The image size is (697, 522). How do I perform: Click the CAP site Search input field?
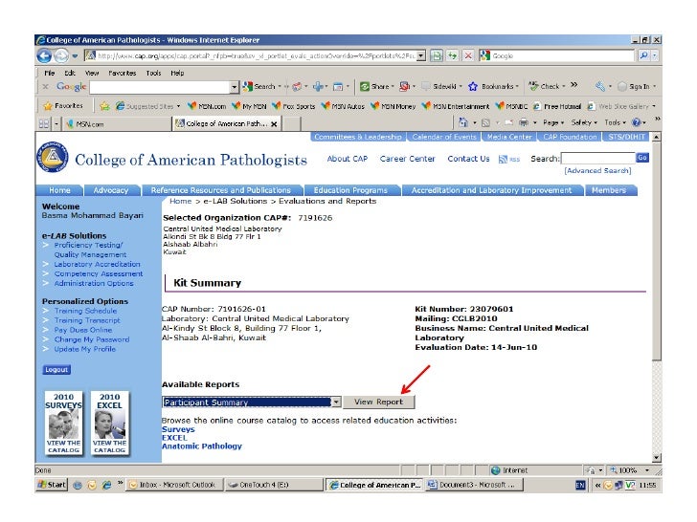597,158
